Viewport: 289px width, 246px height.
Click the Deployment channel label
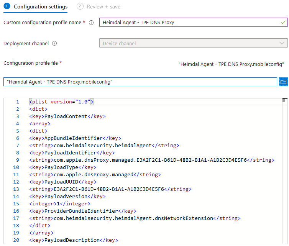(x=26, y=43)
